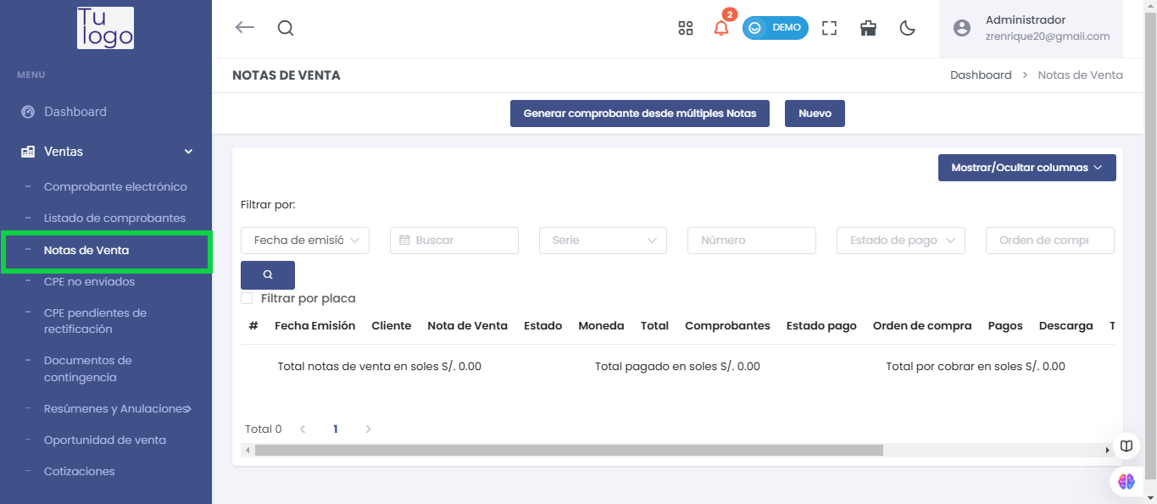Screen dimensions: 1157x504
Task: Open Cotizaciones from the sidebar menu
Action: tap(79, 471)
